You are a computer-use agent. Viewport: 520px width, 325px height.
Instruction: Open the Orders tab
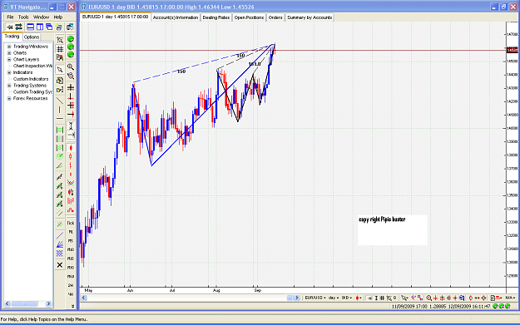[275, 17]
